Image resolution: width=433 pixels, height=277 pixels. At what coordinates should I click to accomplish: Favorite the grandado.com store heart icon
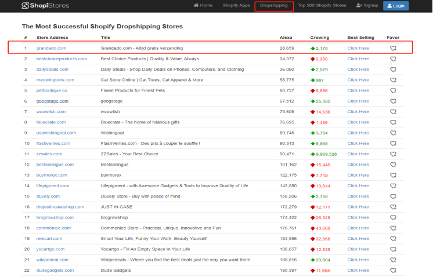pos(393,49)
